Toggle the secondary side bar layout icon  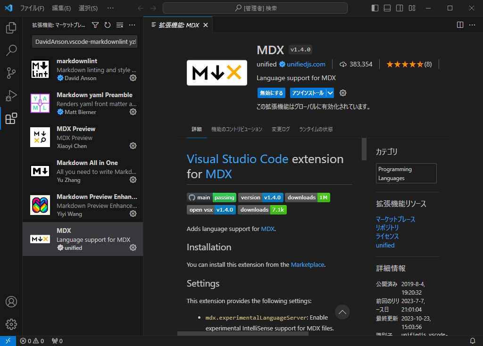coord(400,8)
